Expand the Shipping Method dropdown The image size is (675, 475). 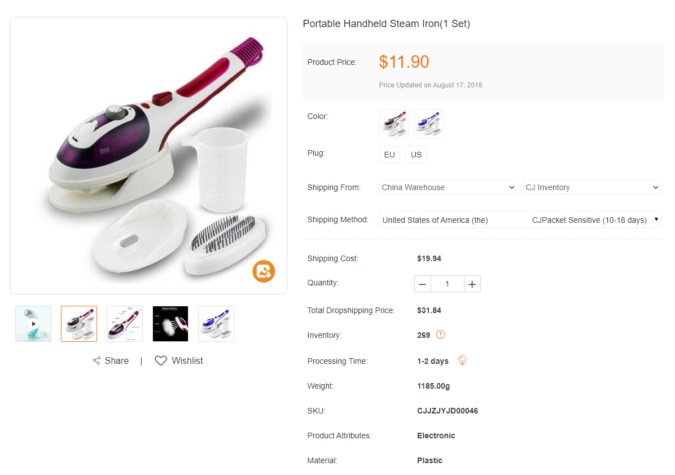click(x=520, y=220)
